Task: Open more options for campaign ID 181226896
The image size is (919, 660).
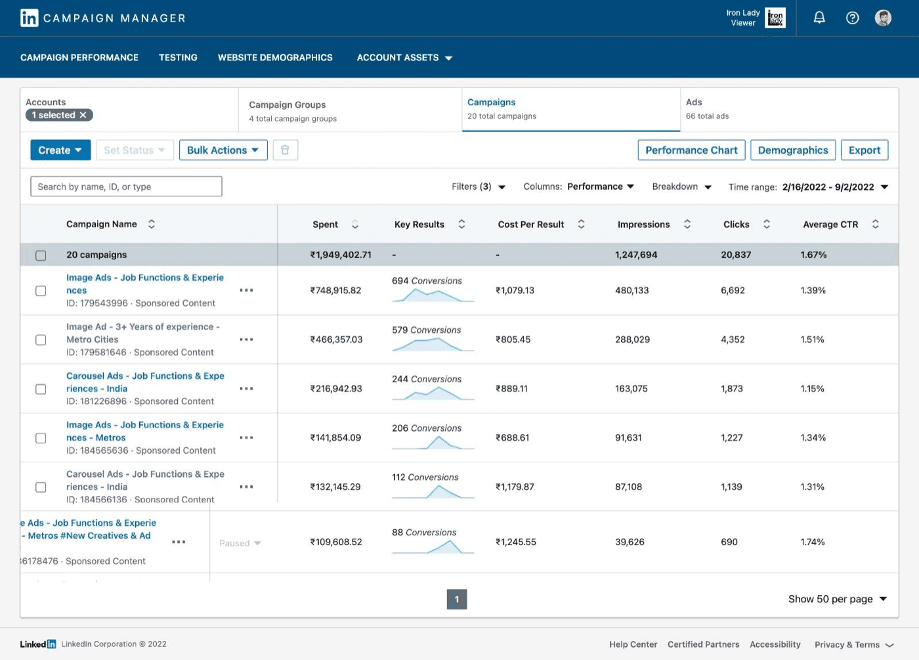Action: (x=246, y=389)
